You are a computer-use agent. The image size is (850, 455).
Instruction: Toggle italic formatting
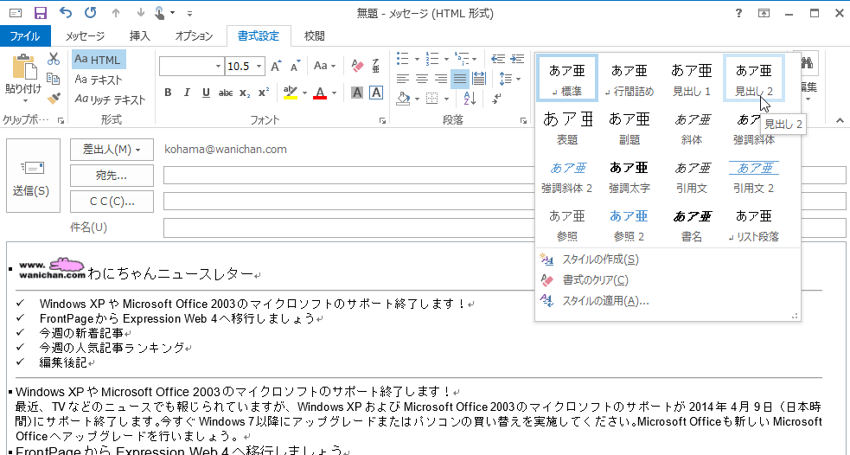click(187, 93)
